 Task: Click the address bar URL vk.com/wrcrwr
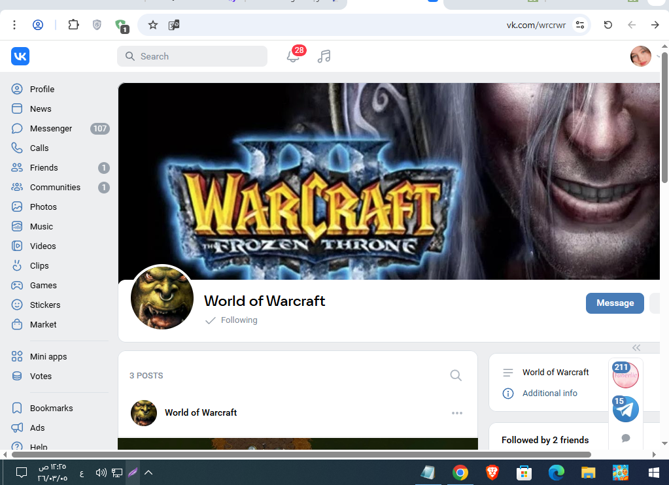(536, 25)
